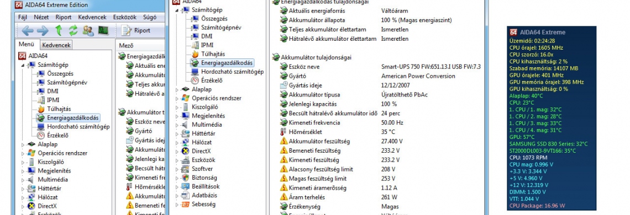
Task: Click the monitor diagnostics toolbar icon
Action: pos(103,30)
